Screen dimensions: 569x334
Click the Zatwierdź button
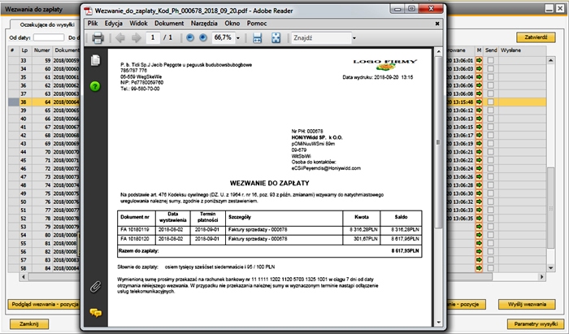[x=536, y=37]
